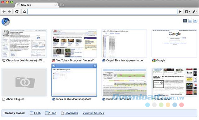
Task: Click View full history link
Action: pos(93,113)
